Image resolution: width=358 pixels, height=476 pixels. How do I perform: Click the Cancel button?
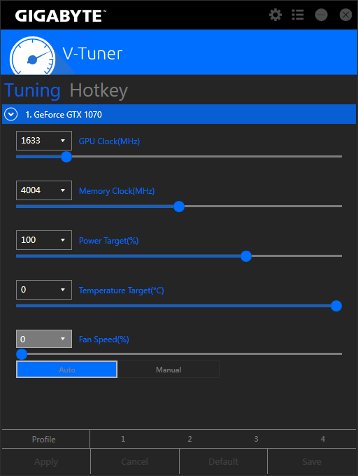(134, 462)
